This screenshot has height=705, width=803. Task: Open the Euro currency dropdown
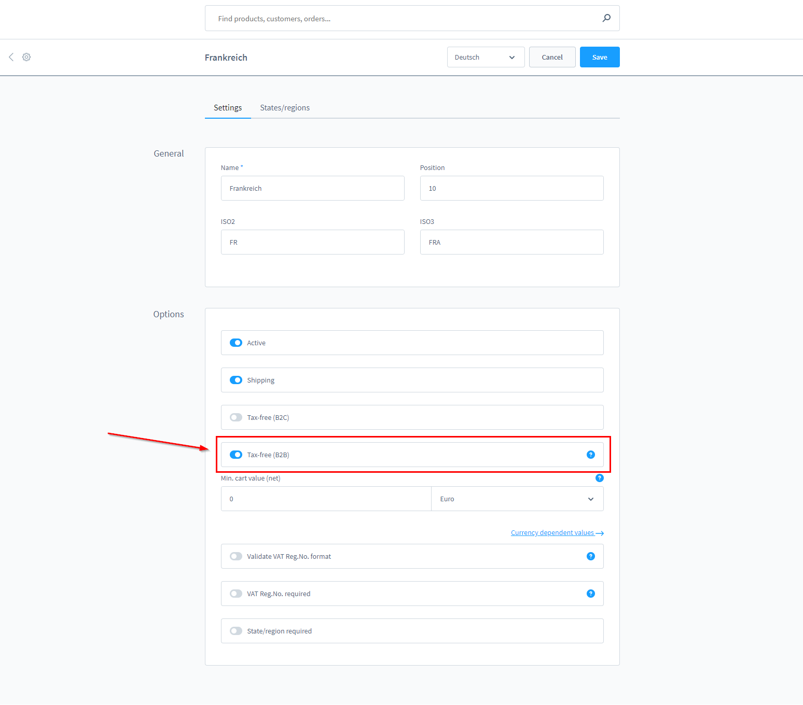pos(517,499)
